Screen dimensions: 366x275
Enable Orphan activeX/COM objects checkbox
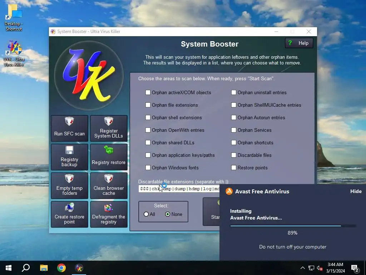point(148,92)
